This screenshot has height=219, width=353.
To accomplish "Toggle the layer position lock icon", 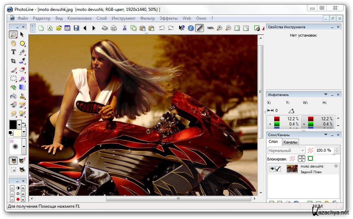I will tap(301, 159).
